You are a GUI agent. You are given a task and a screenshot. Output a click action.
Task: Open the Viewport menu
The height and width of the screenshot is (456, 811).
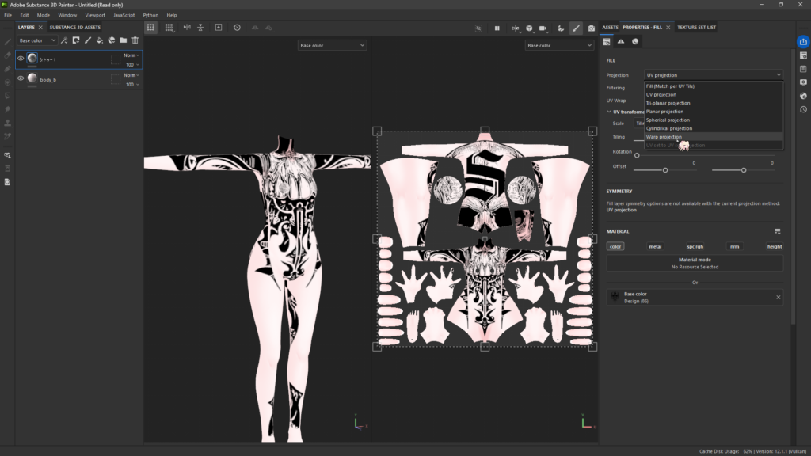(95, 15)
